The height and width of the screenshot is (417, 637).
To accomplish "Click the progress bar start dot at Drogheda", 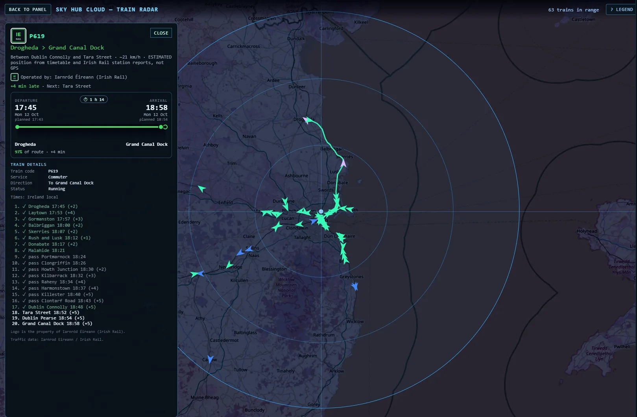I will [x=17, y=127].
